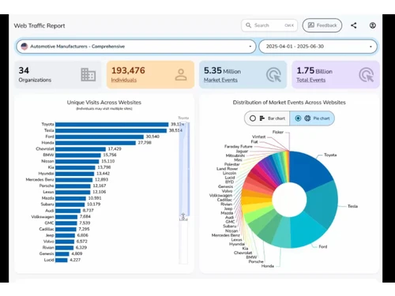Click the search magnifier icon
The image size is (395, 296).
pos(248,25)
